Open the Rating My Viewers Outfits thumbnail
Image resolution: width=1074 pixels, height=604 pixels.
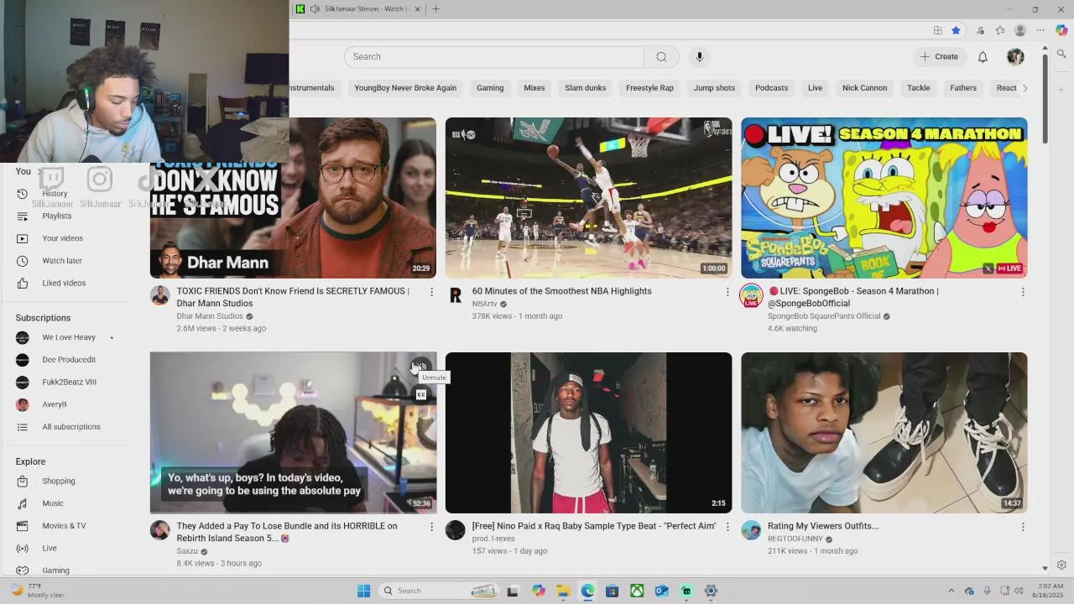point(884,433)
